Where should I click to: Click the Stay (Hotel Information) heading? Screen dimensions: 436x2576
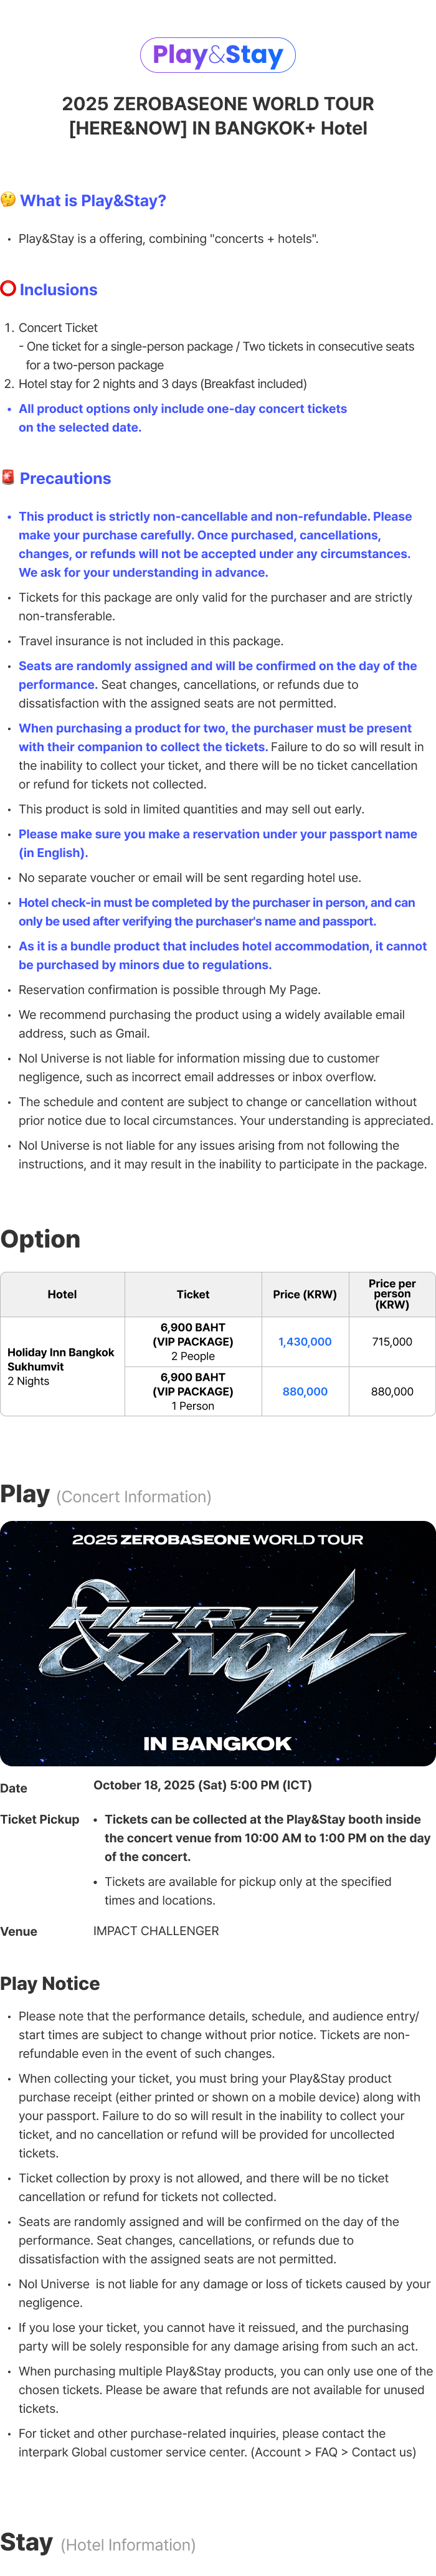(x=98, y=2543)
